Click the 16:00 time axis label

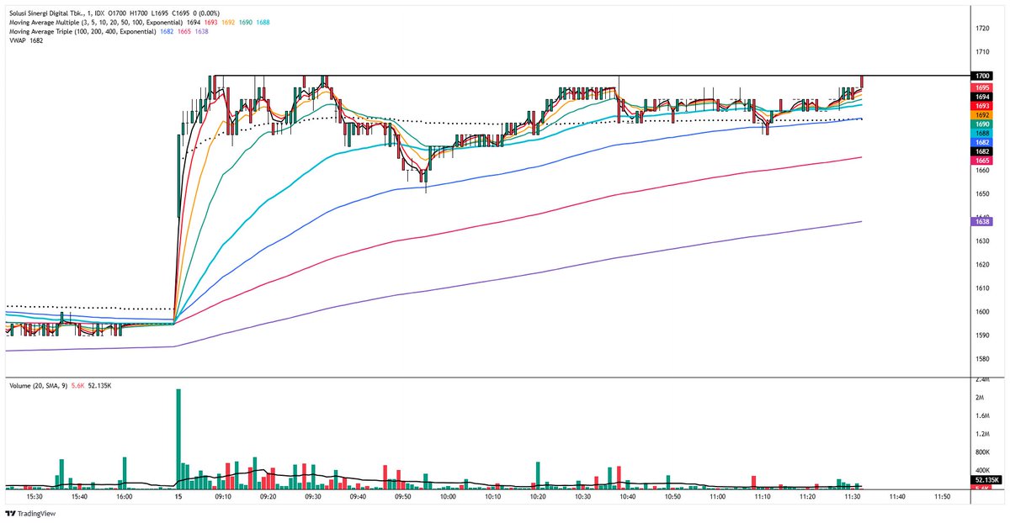tap(124, 497)
